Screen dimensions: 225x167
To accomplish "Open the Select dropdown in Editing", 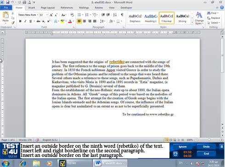I will (x=214, y=23).
